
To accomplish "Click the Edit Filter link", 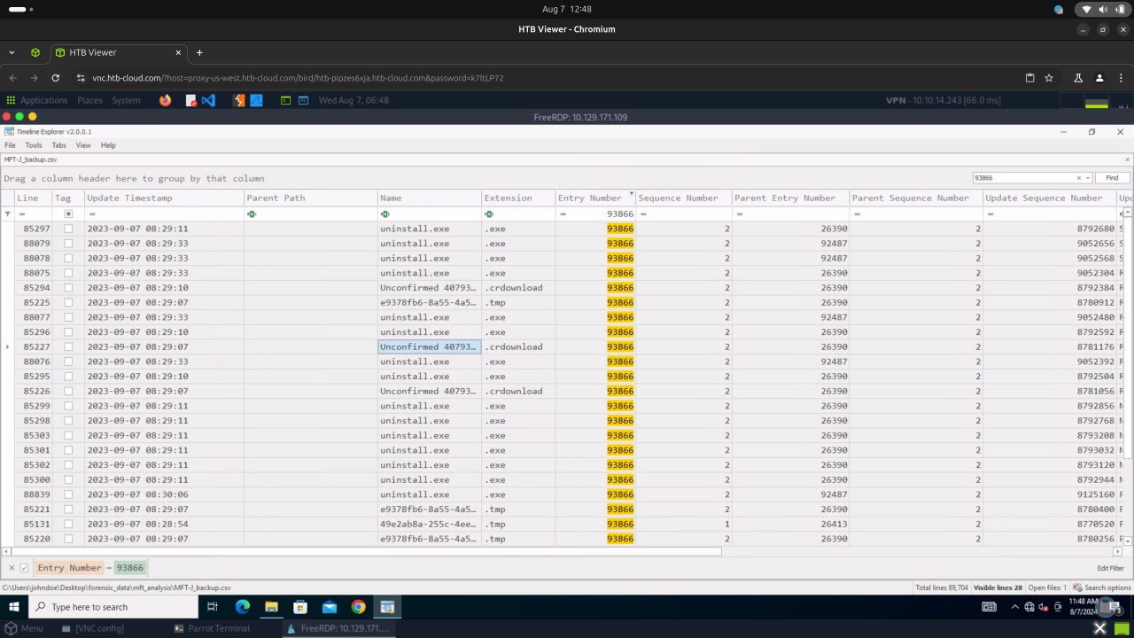I will tap(1110, 568).
